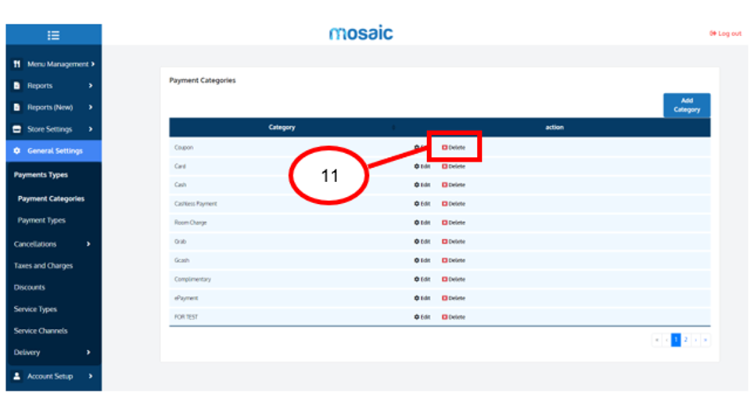Toggle the sidebar list menu icon
Image resolution: width=754 pixels, height=400 pixels.
coord(53,35)
